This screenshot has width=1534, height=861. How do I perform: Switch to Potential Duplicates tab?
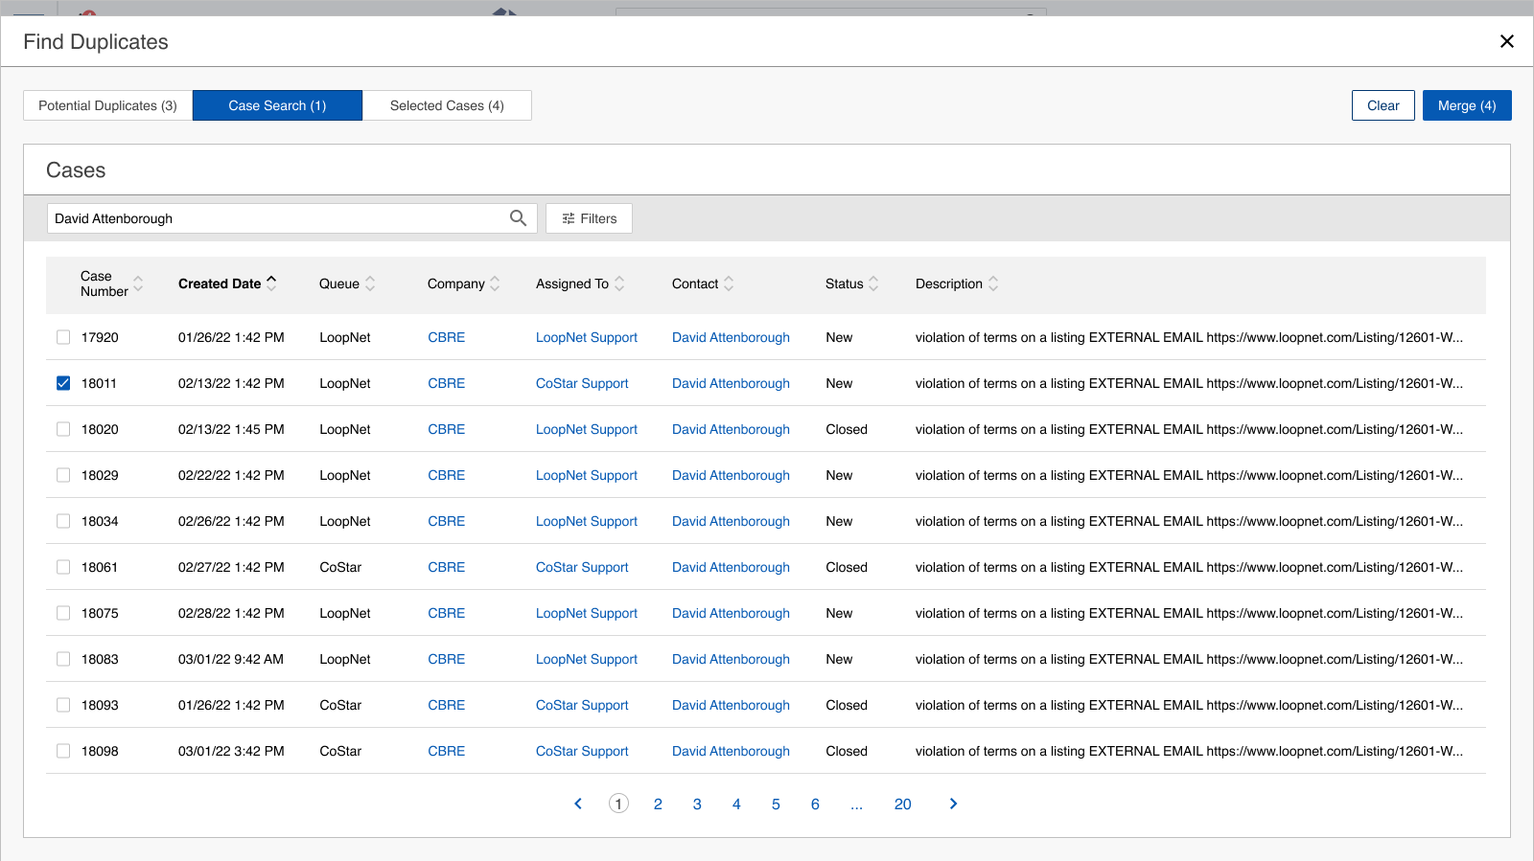pos(107,105)
